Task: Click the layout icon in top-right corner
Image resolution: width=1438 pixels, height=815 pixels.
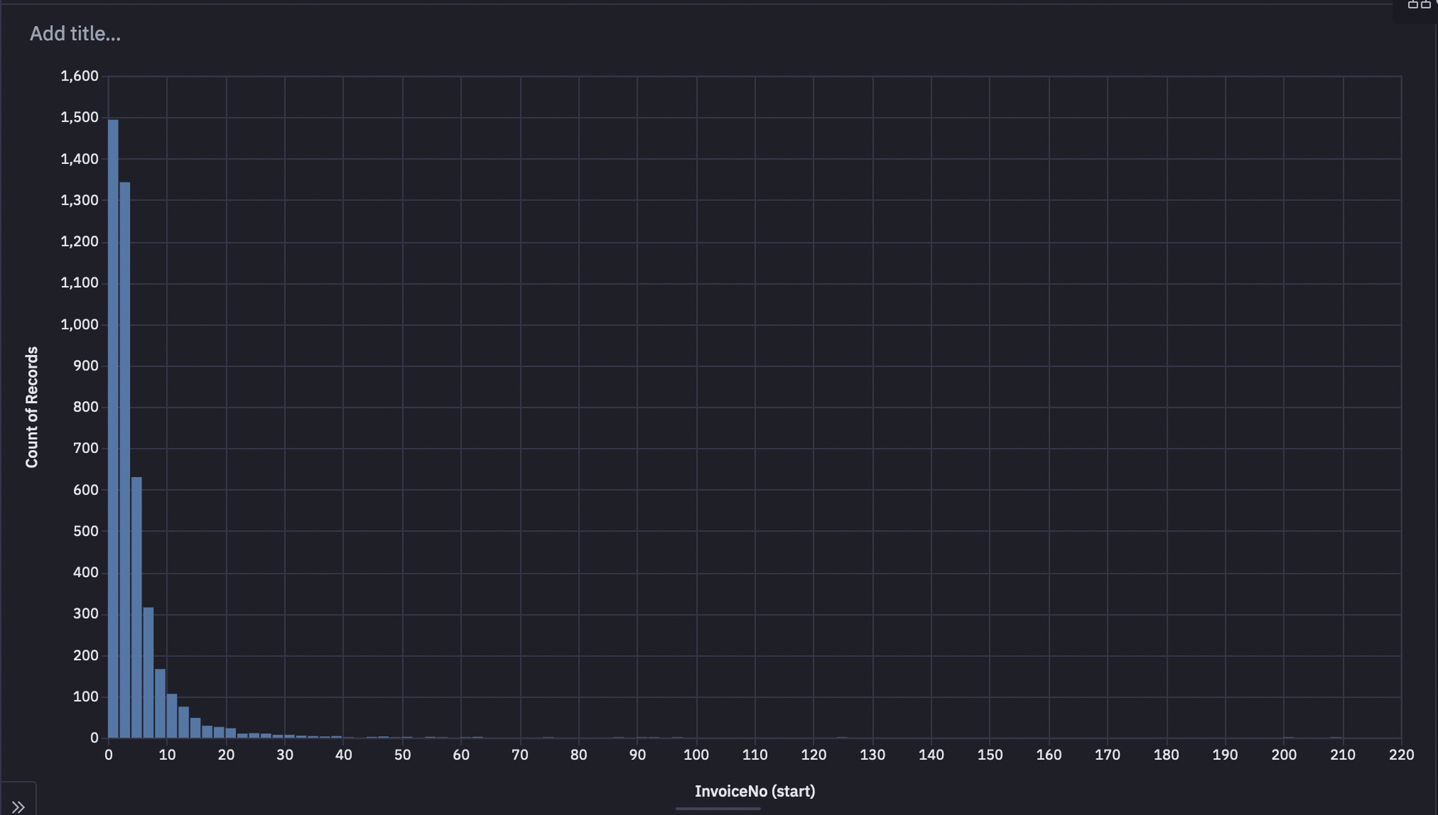Action: (x=1419, y=4)
